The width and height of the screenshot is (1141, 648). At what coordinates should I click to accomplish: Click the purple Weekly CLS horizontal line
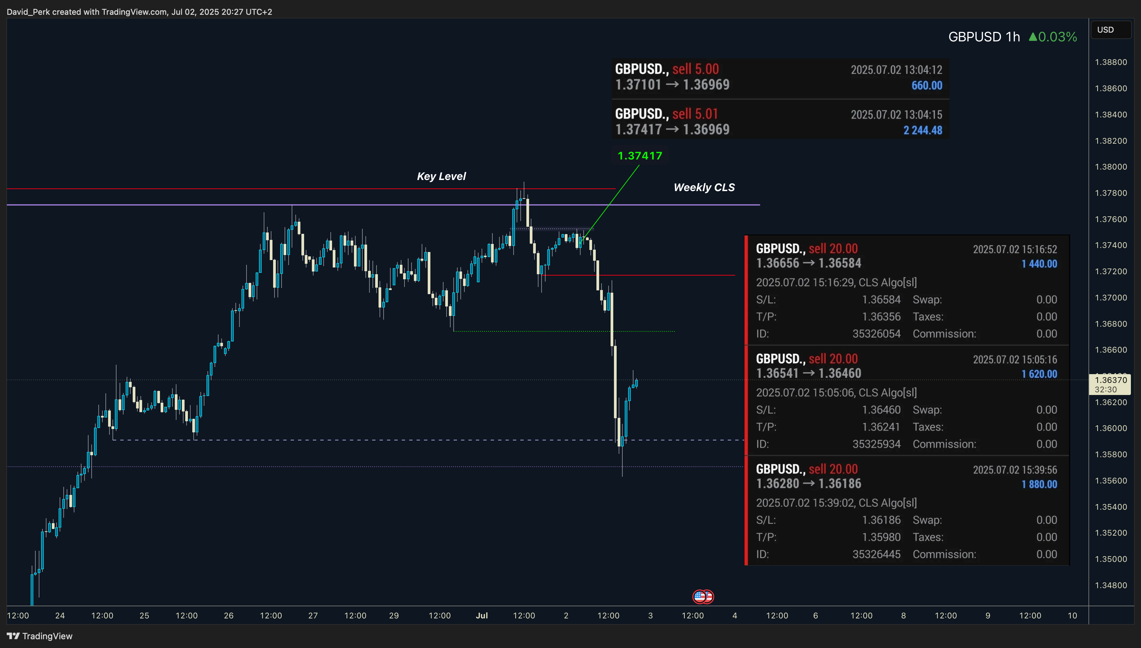tap(383, 205)
